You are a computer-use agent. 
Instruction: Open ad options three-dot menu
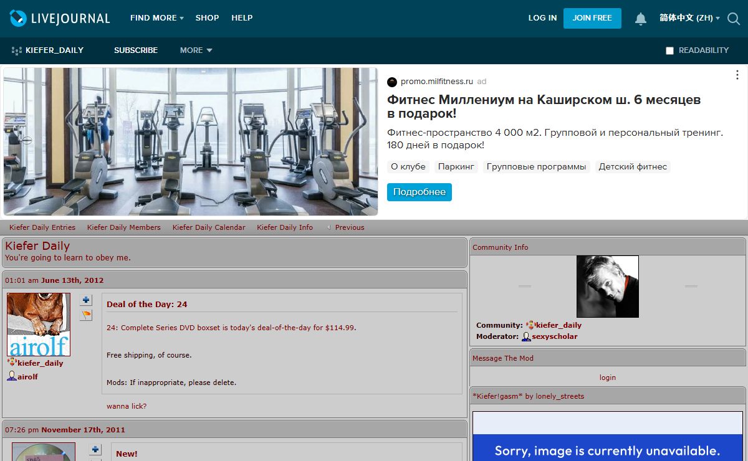(738, 75)
